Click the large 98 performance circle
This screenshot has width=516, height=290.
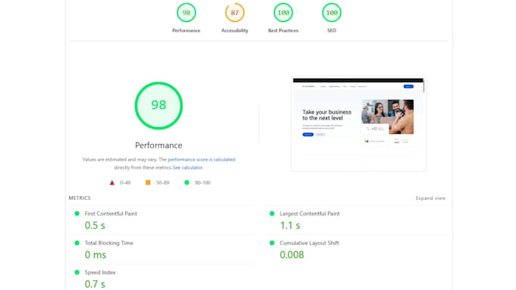[x=159, y=105]
